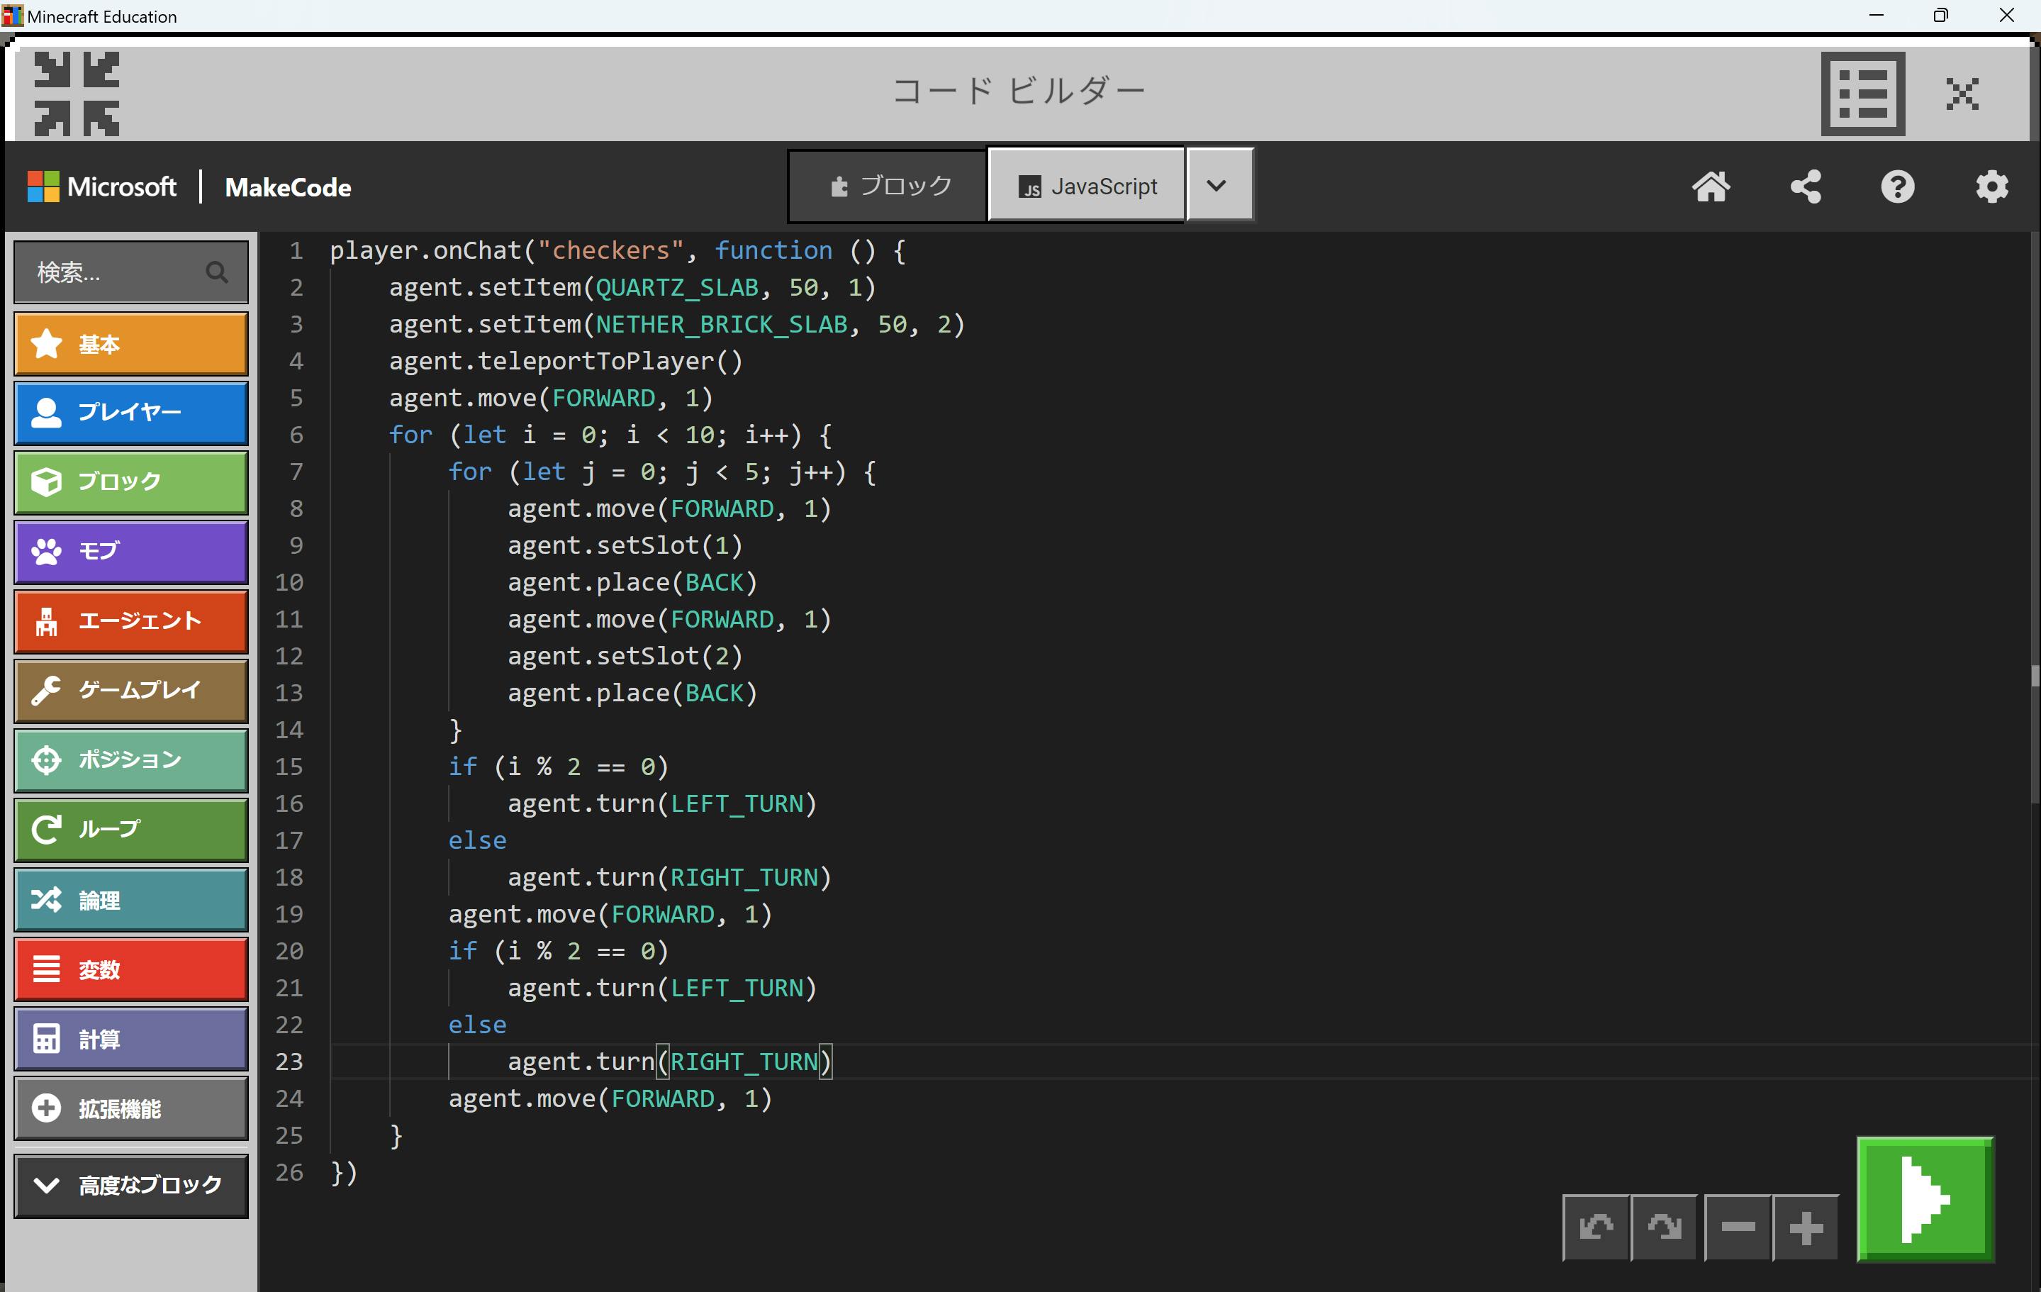Viewport: 2041px width, 1292px height.
Task: Open the ループ toolbox category
Action: (x=131, y=828)
